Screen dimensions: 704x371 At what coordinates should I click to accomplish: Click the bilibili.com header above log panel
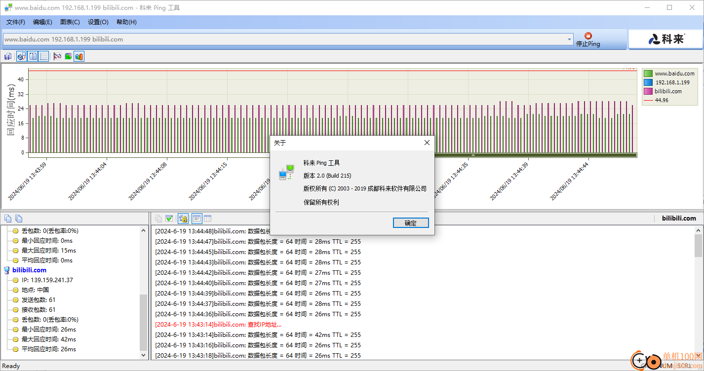pyautogui.click(x=679, y=218)
